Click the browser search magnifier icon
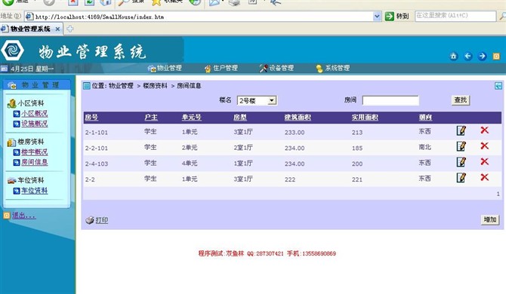506x294 pixels. click(502, 16)
